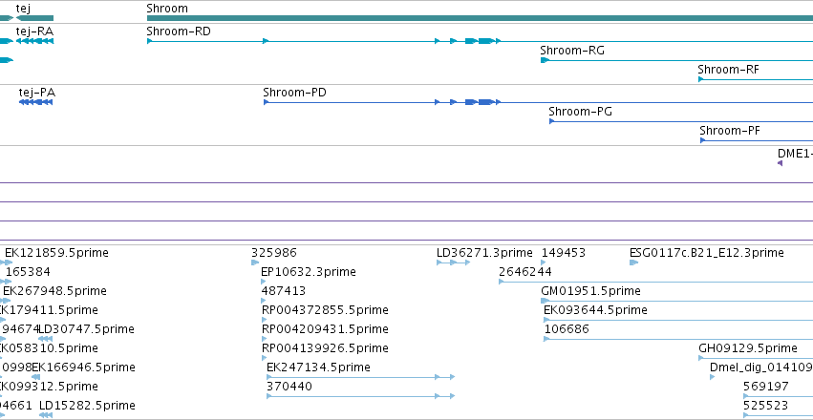Click the 2646244 feature line start

coord(501,282)
